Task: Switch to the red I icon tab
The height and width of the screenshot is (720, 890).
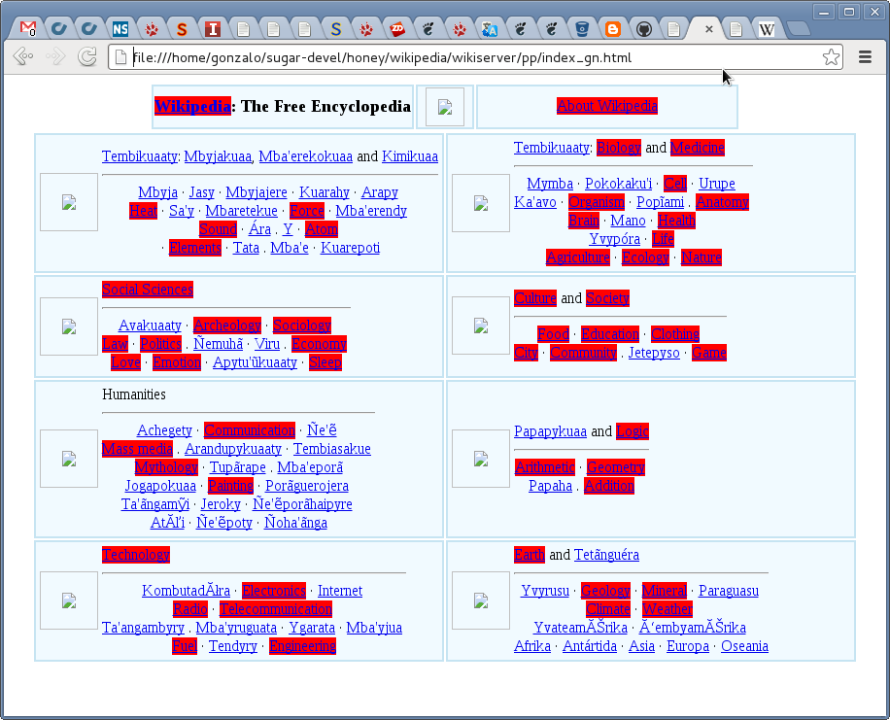Action: (x=212, y=29)
